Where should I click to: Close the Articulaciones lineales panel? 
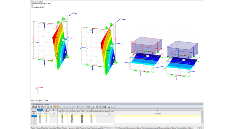[x=202, y=104]
